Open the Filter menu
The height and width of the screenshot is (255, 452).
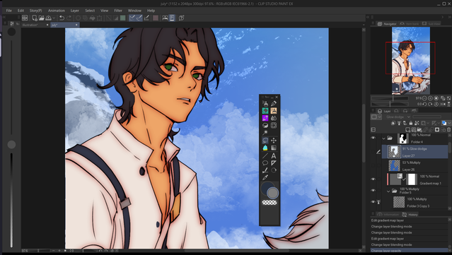pos(118,11)
